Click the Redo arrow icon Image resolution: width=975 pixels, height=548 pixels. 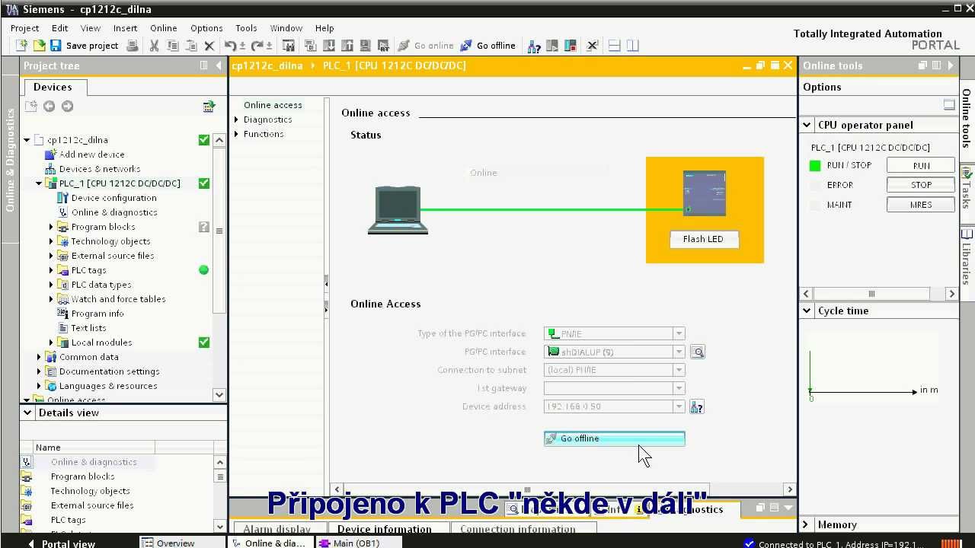257,46
